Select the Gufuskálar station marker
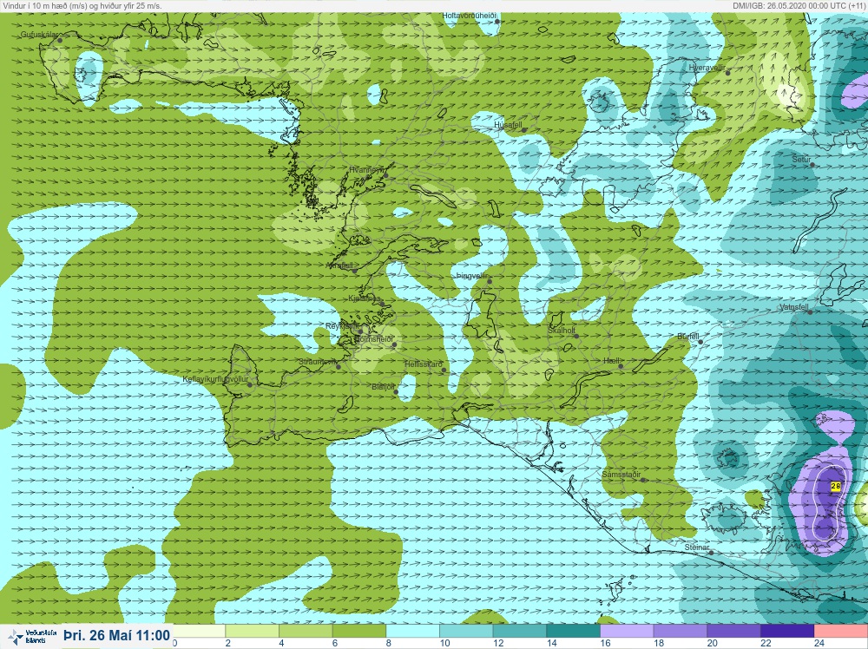 (x=60, y=41)
